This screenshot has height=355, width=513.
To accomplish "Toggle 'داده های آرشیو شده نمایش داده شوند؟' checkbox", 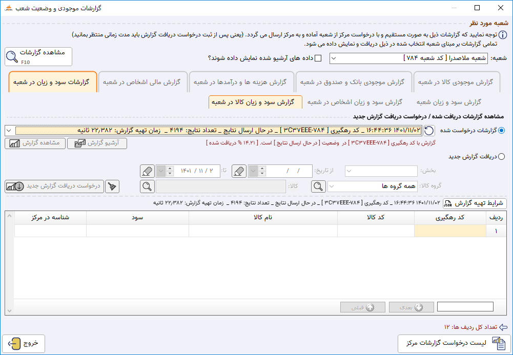I will pyautogui.click(x=318, y=58).
